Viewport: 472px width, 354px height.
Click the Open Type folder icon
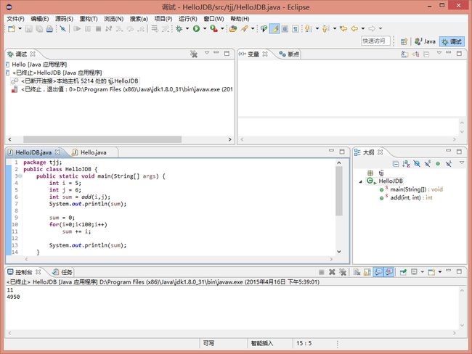pyautogui.click(x=233, y=28)
